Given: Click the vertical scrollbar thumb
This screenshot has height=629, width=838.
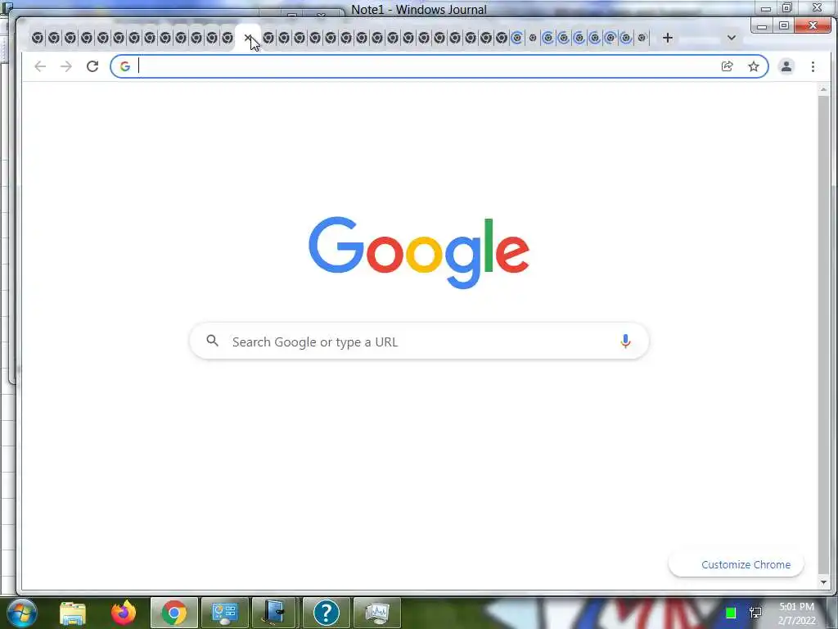Looking at the screenshot, I should [823, 334].
